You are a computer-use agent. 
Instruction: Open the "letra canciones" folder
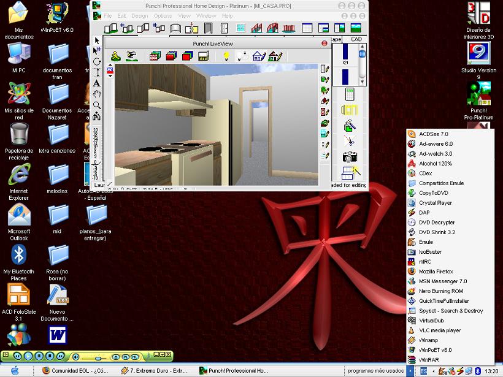57,139
